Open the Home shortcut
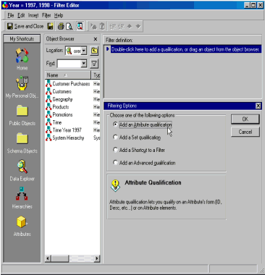Image resolution: width=265 pixels, height=275 pixels. click(22, 59)
